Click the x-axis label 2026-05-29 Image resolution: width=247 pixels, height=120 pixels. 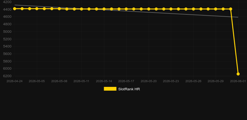(x=216, y=81)
